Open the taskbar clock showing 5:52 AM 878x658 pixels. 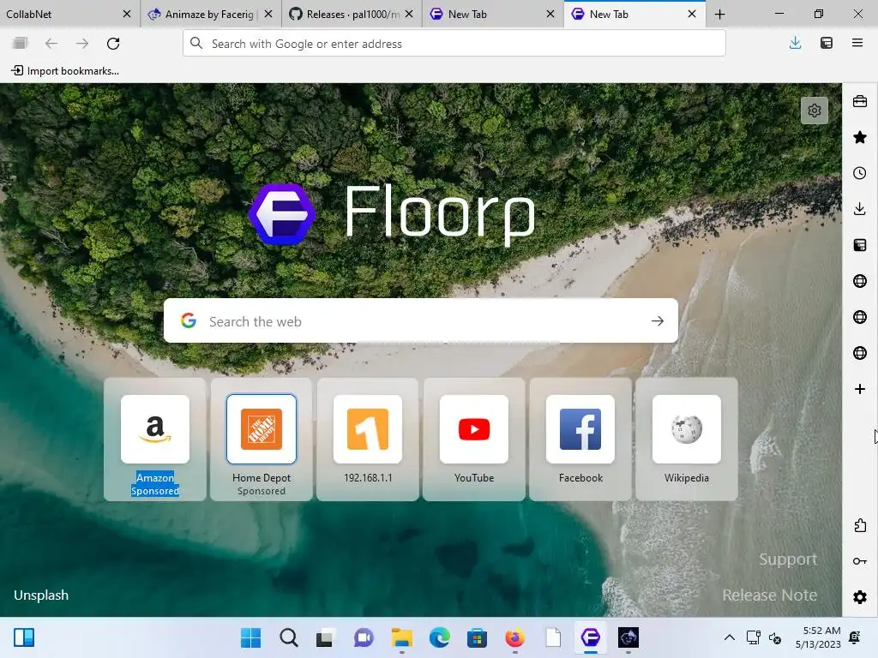tap(818, 637)
